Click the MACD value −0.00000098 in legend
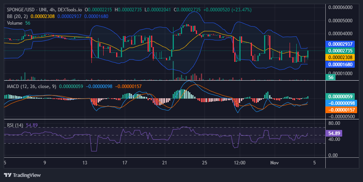 tap(99, 86)
